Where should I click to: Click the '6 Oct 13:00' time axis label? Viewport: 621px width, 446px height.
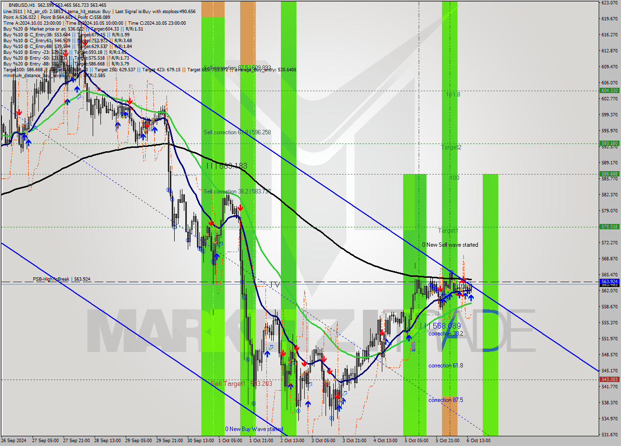pos(478,441)
